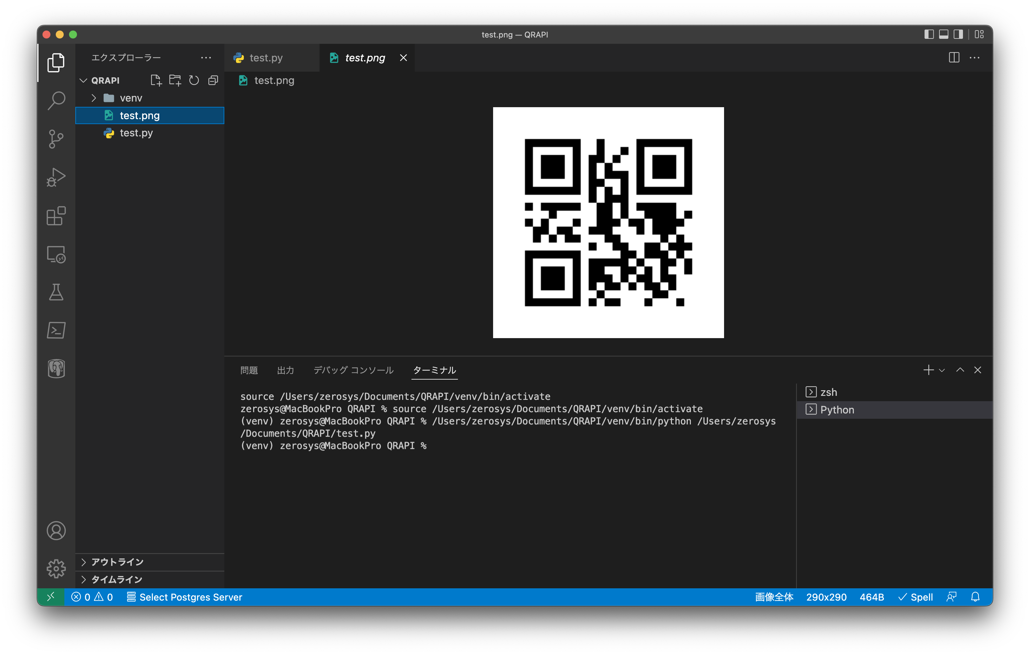
Task: Switch to the デバッグ コンソール tab
Action: [353, 370]
